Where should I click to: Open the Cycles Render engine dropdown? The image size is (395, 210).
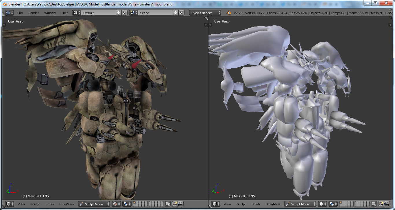point(205,13)
